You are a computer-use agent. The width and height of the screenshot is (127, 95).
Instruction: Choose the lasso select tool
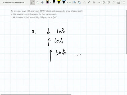coord(38,2)
